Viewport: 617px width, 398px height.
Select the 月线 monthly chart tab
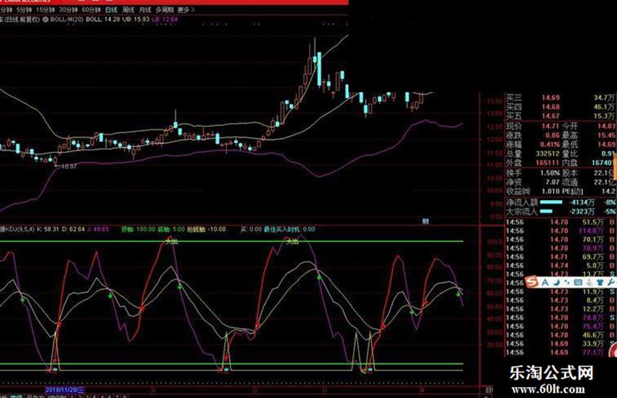click(145, 10)
